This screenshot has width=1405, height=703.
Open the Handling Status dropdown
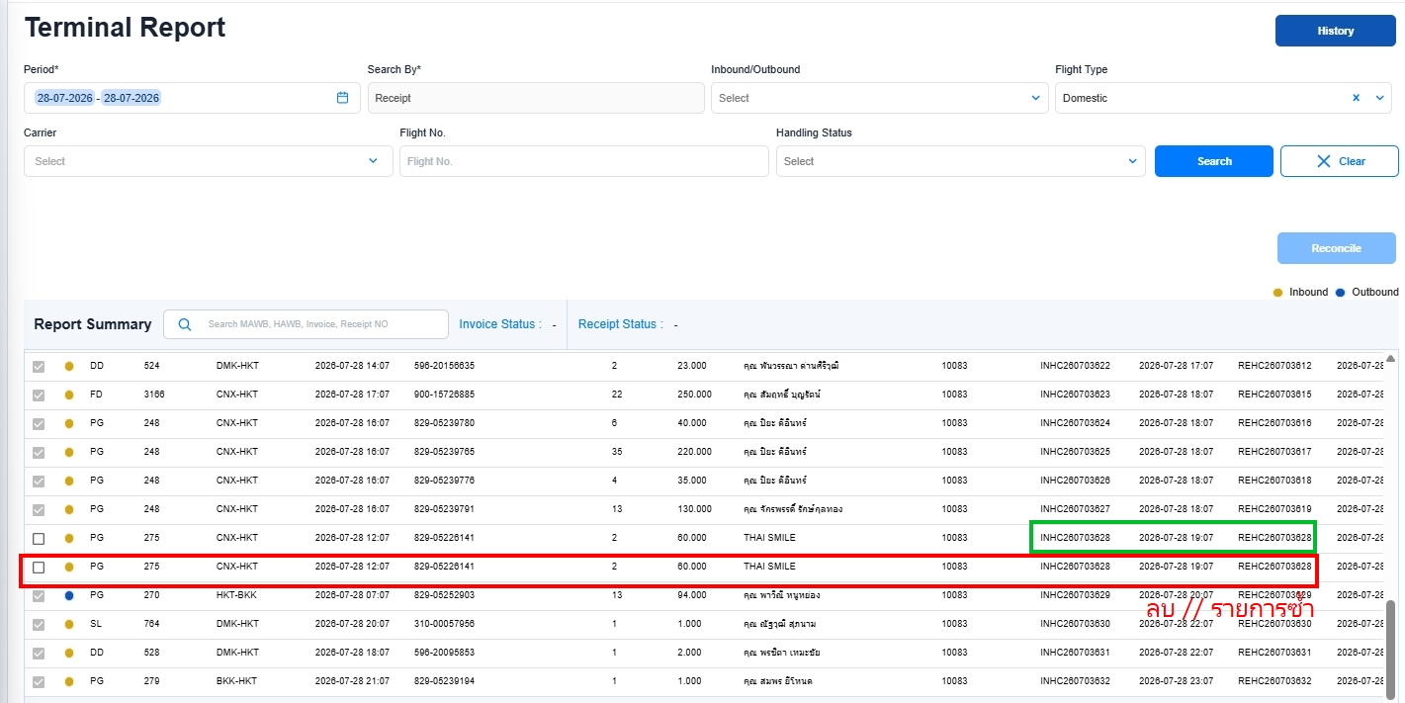point(960,161)
